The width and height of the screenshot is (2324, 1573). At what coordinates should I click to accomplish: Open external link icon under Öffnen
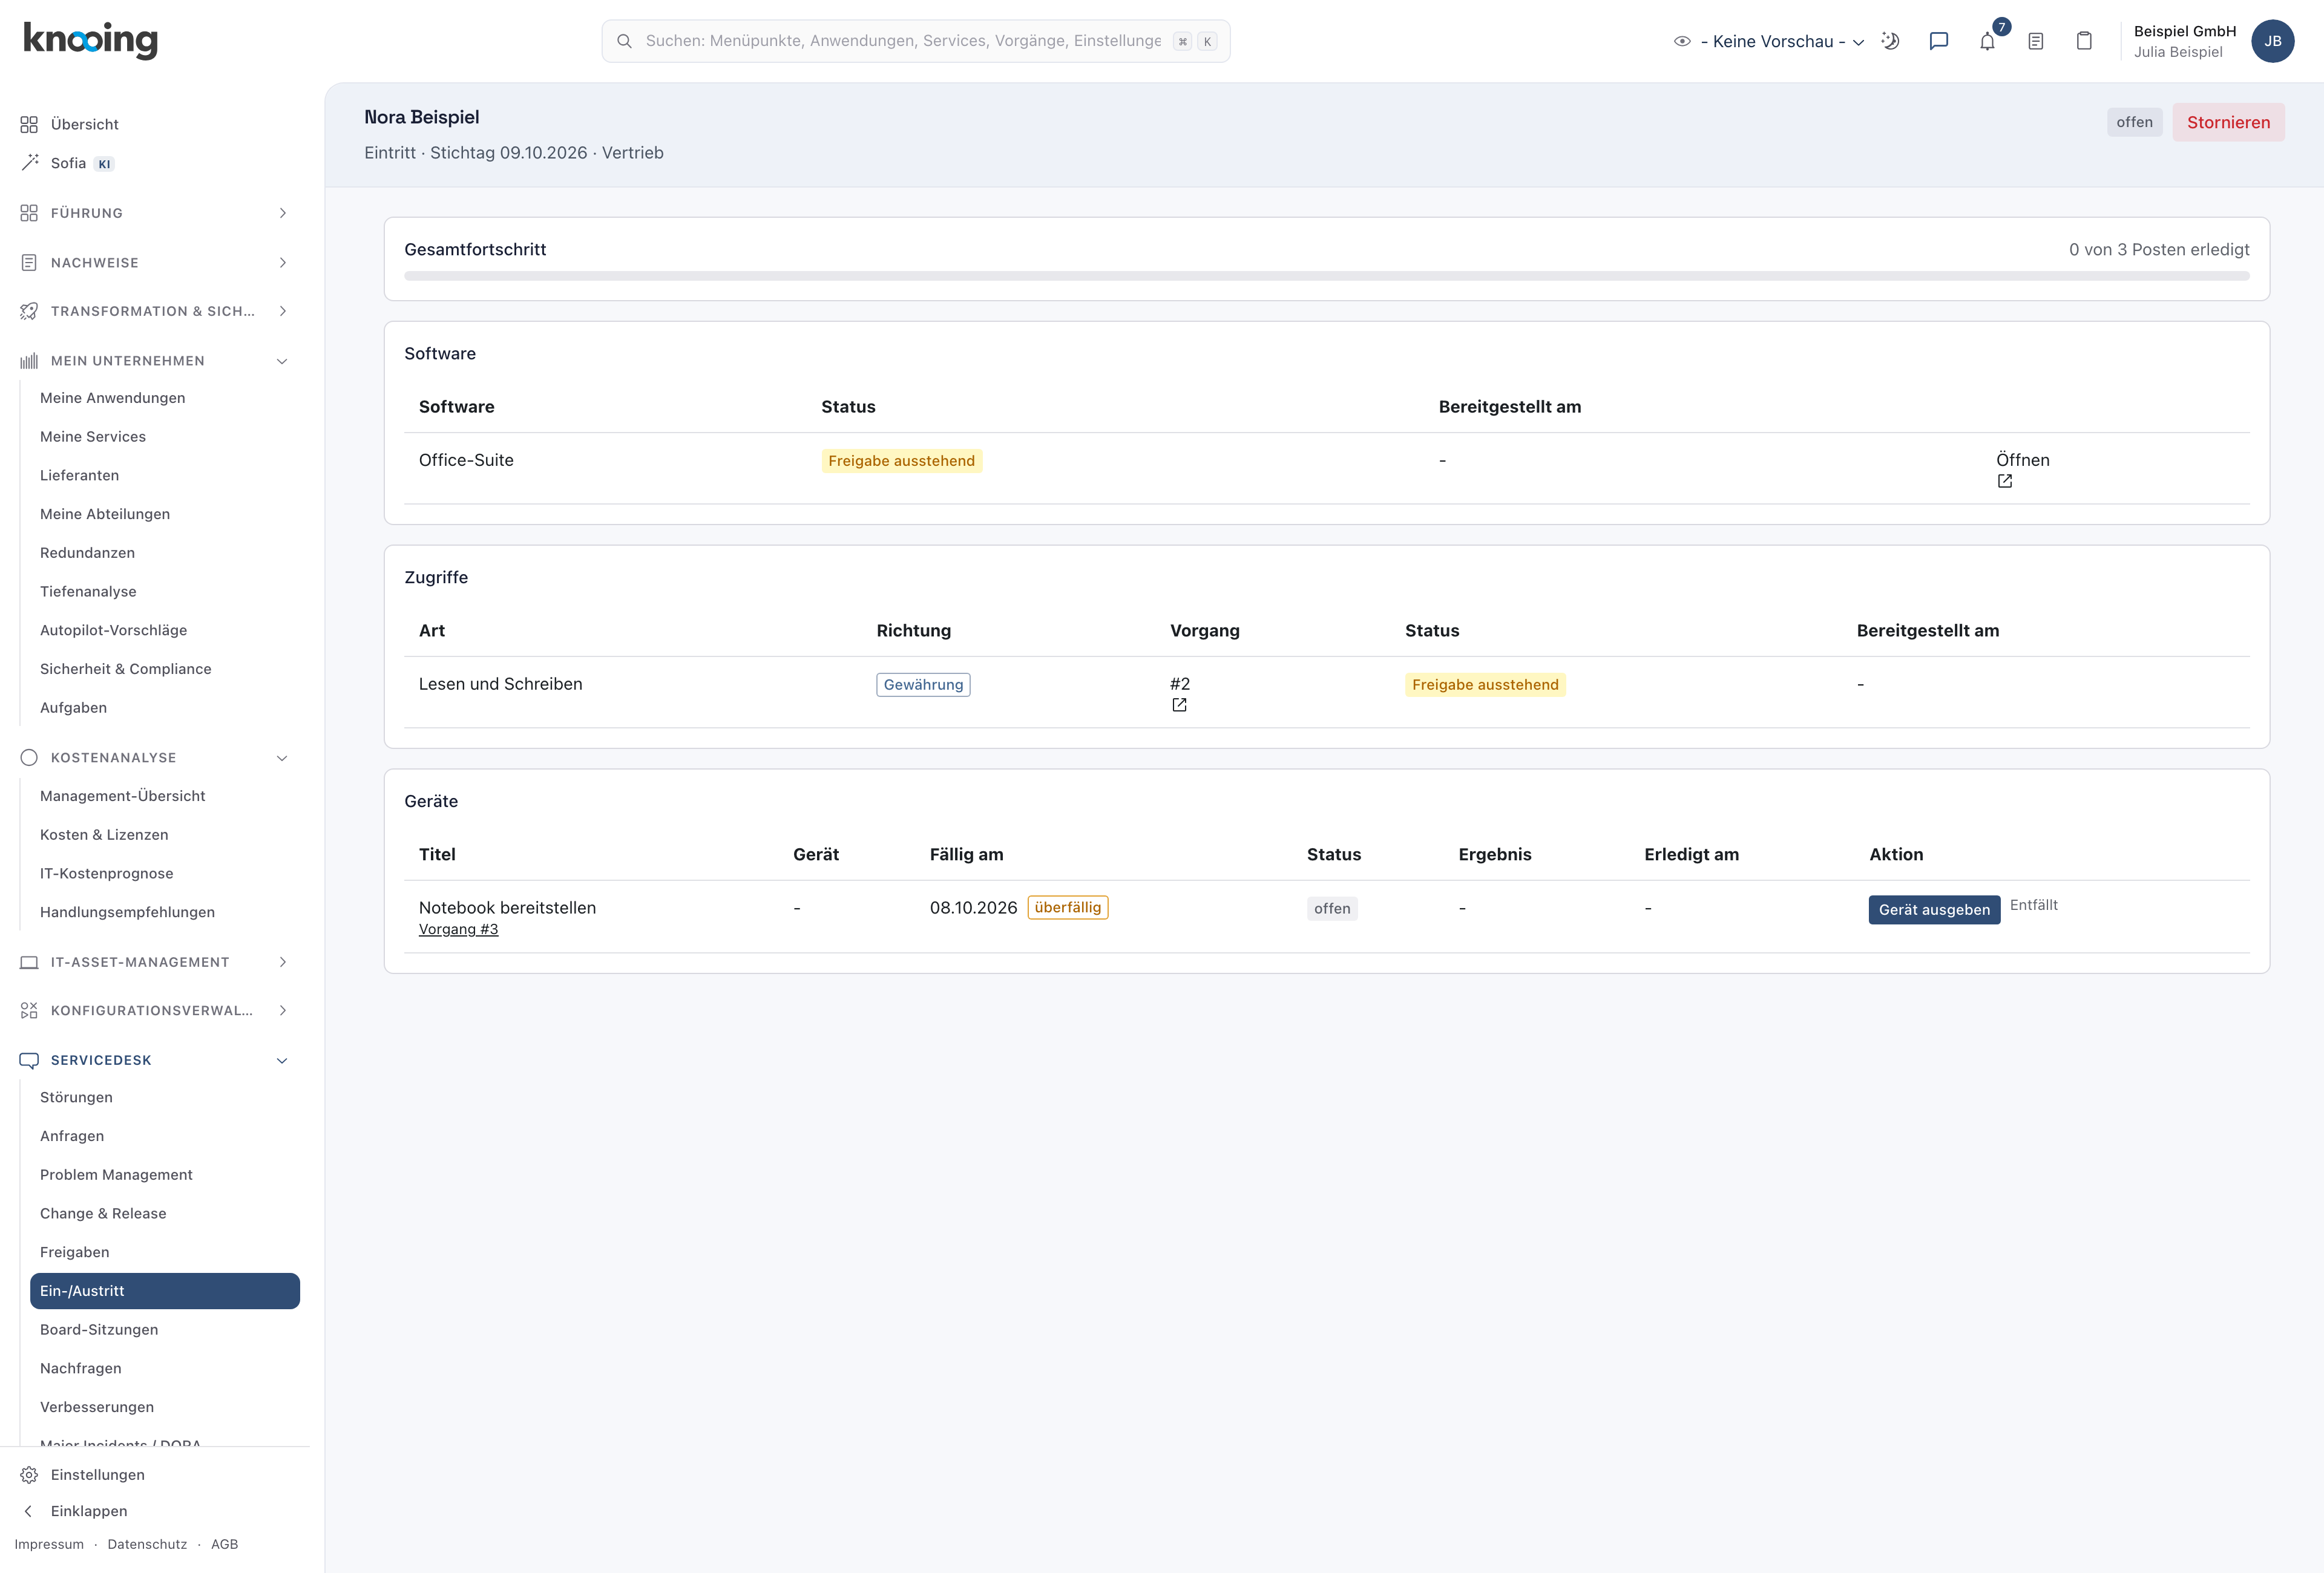pyautogui.click(x=2004, y=481)
